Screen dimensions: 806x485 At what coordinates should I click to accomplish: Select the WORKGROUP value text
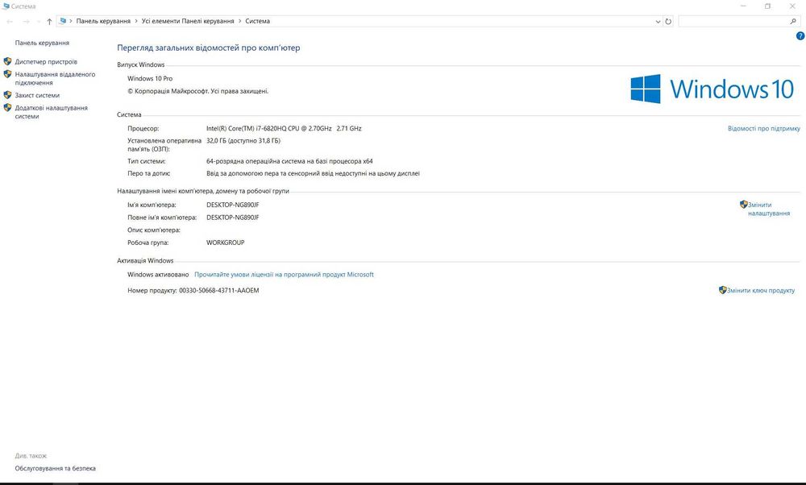tap(226, 242)
